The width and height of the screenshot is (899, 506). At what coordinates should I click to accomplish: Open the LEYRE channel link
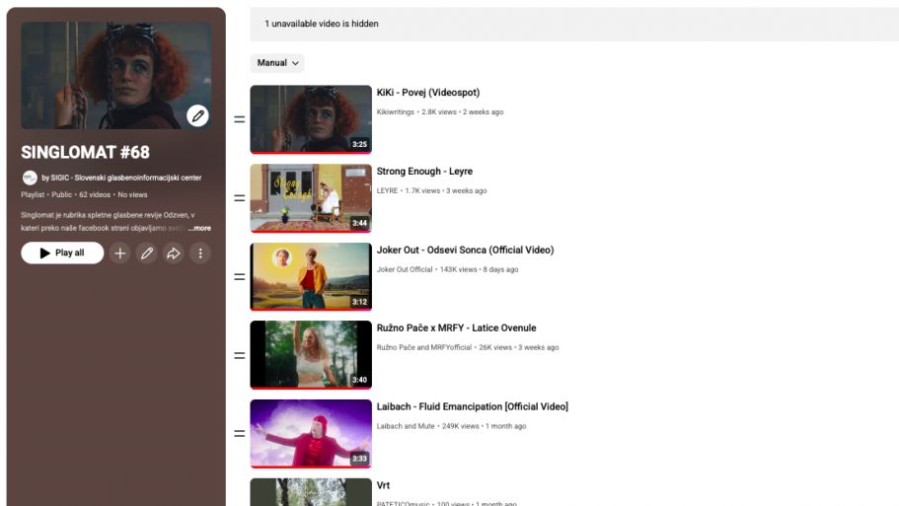387,190
